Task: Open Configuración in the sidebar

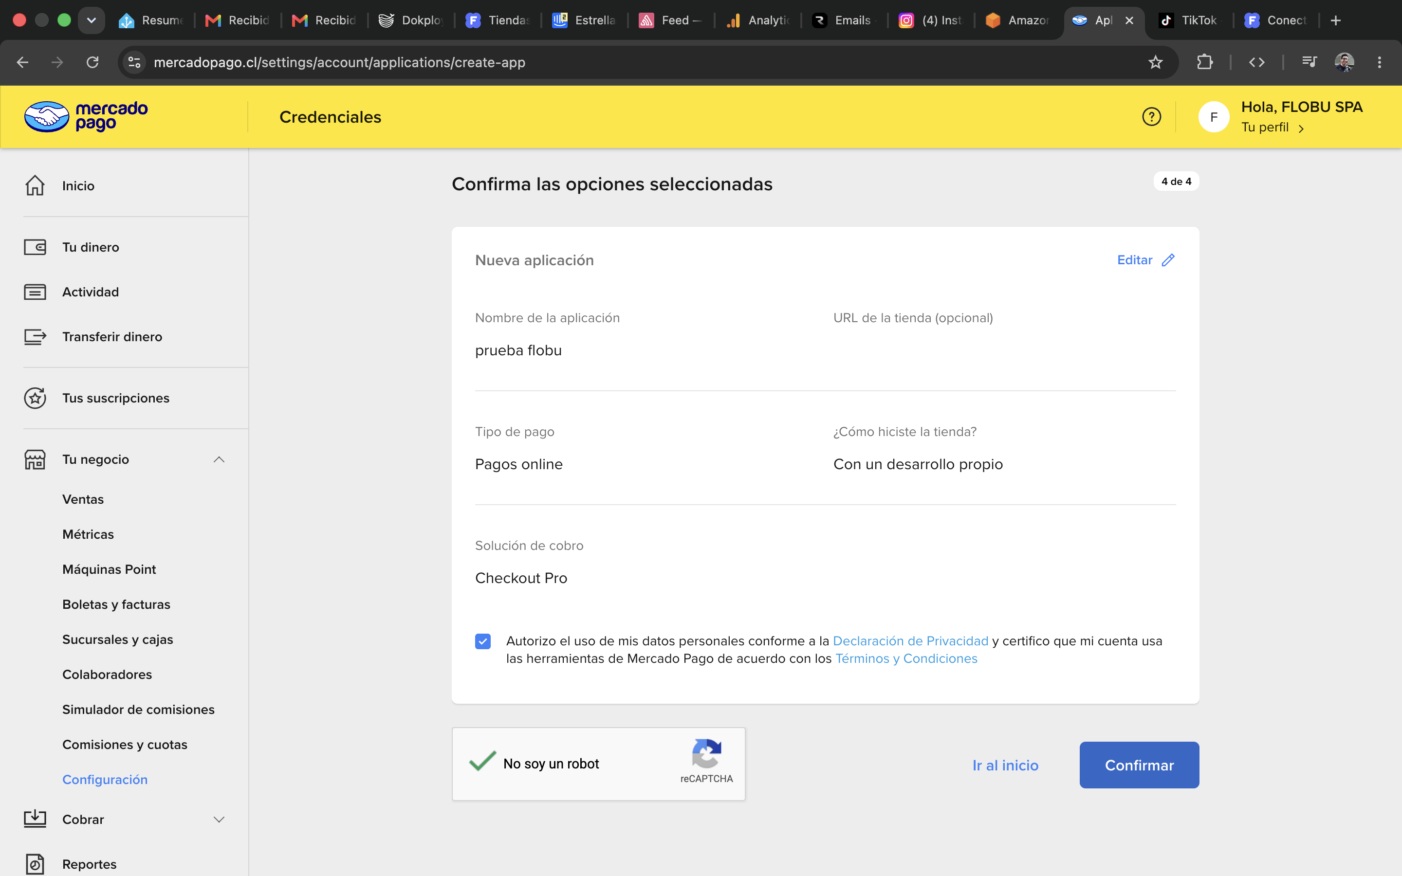Action: (105, 780)
